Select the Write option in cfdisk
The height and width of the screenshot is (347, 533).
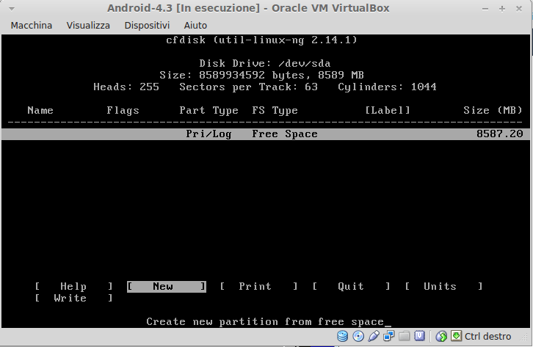pos(73,298)
